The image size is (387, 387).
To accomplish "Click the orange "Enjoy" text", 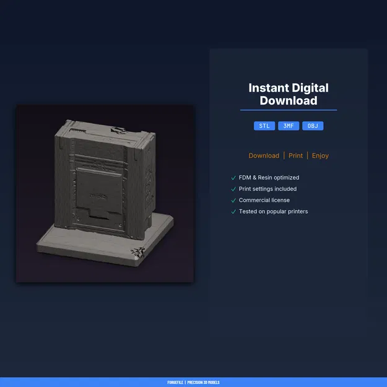I will click(320, 156).
